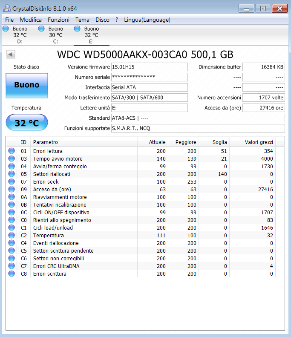Viewport: 291px width, 337px height.
Task: Click the Valori grezzi column header
Action: [x=253, y=142]
